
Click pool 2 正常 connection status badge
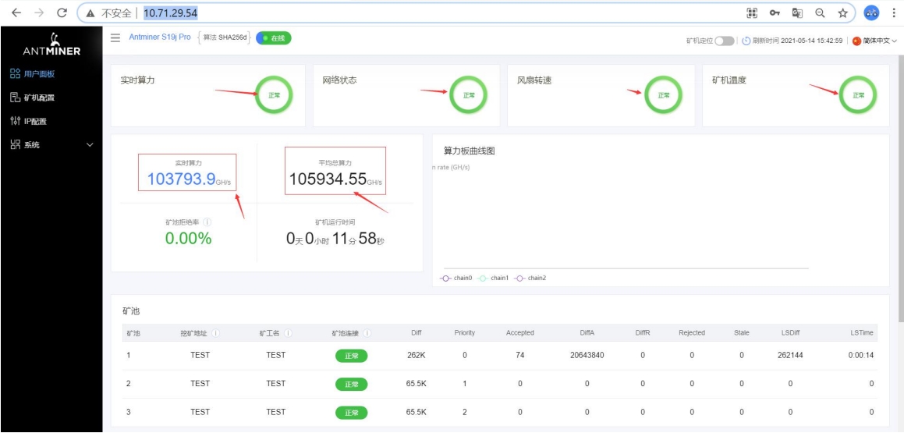[x=351, y=384]
